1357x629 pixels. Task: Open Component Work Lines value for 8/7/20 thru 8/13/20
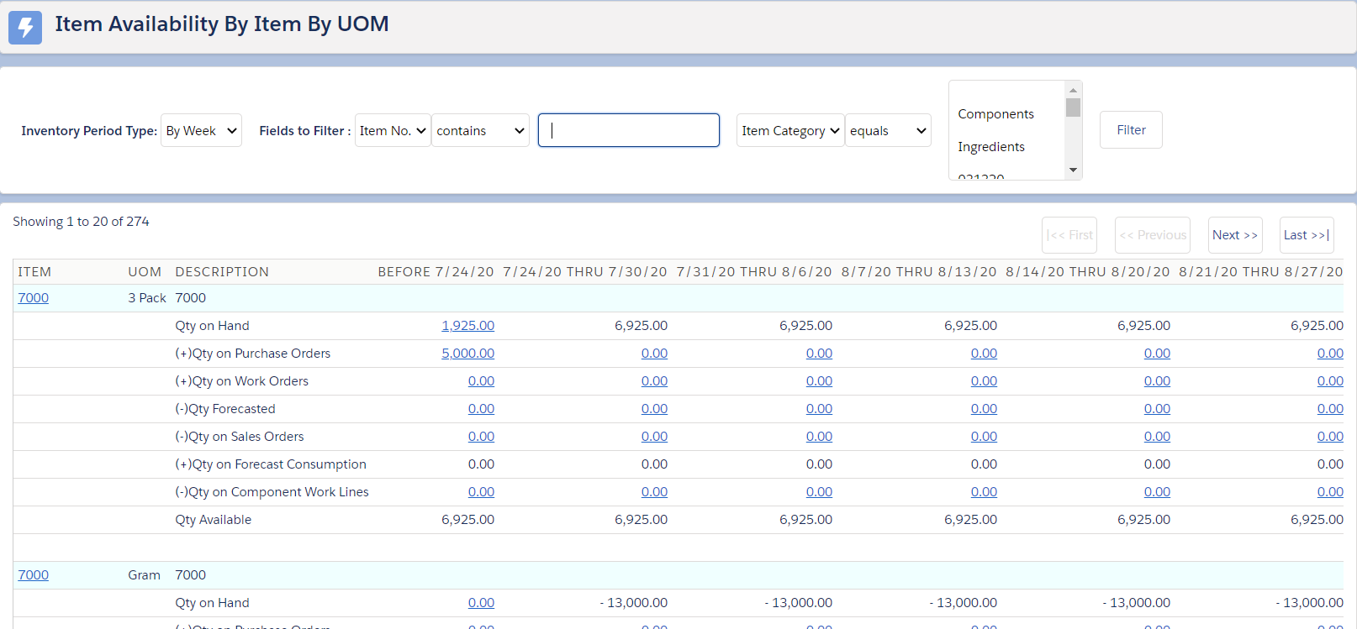pos(984,492)
